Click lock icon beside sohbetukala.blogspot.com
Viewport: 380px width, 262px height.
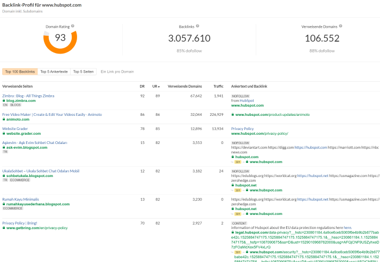click(4, 176)
